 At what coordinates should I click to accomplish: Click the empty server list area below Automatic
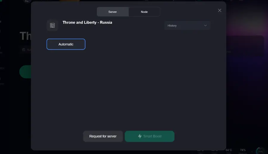128,90
